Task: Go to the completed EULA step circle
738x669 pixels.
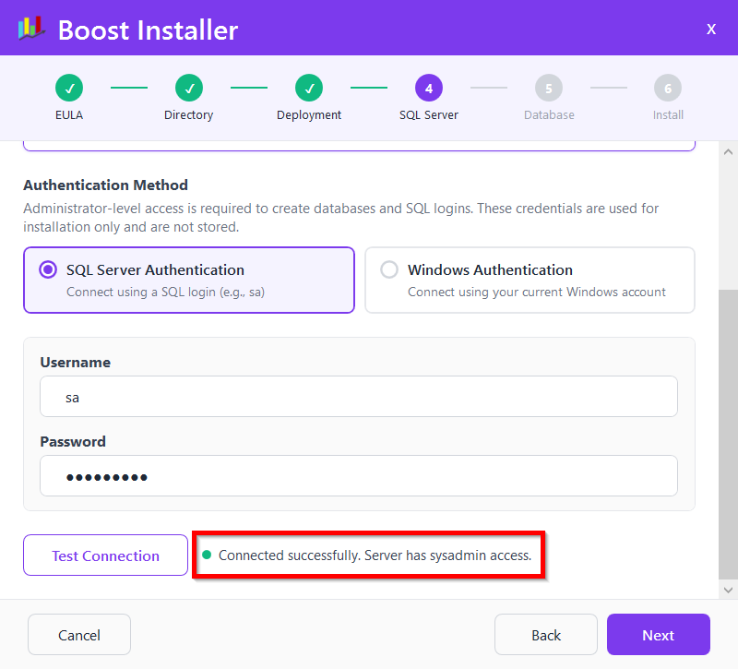Action: pos(69,88)
